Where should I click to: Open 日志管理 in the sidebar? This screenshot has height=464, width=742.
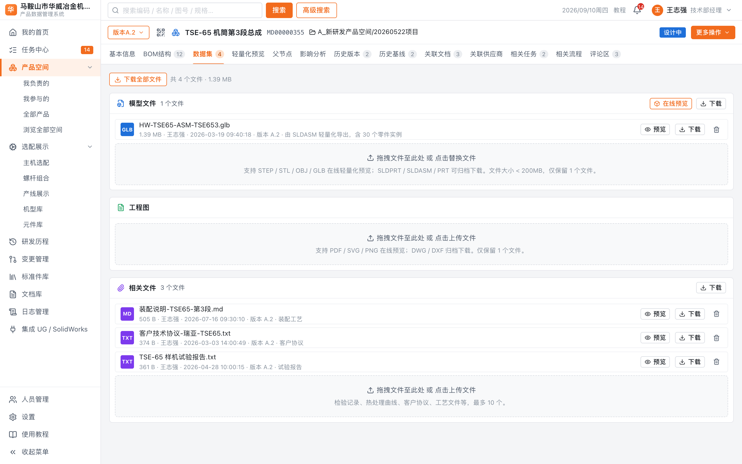point(50,311)
